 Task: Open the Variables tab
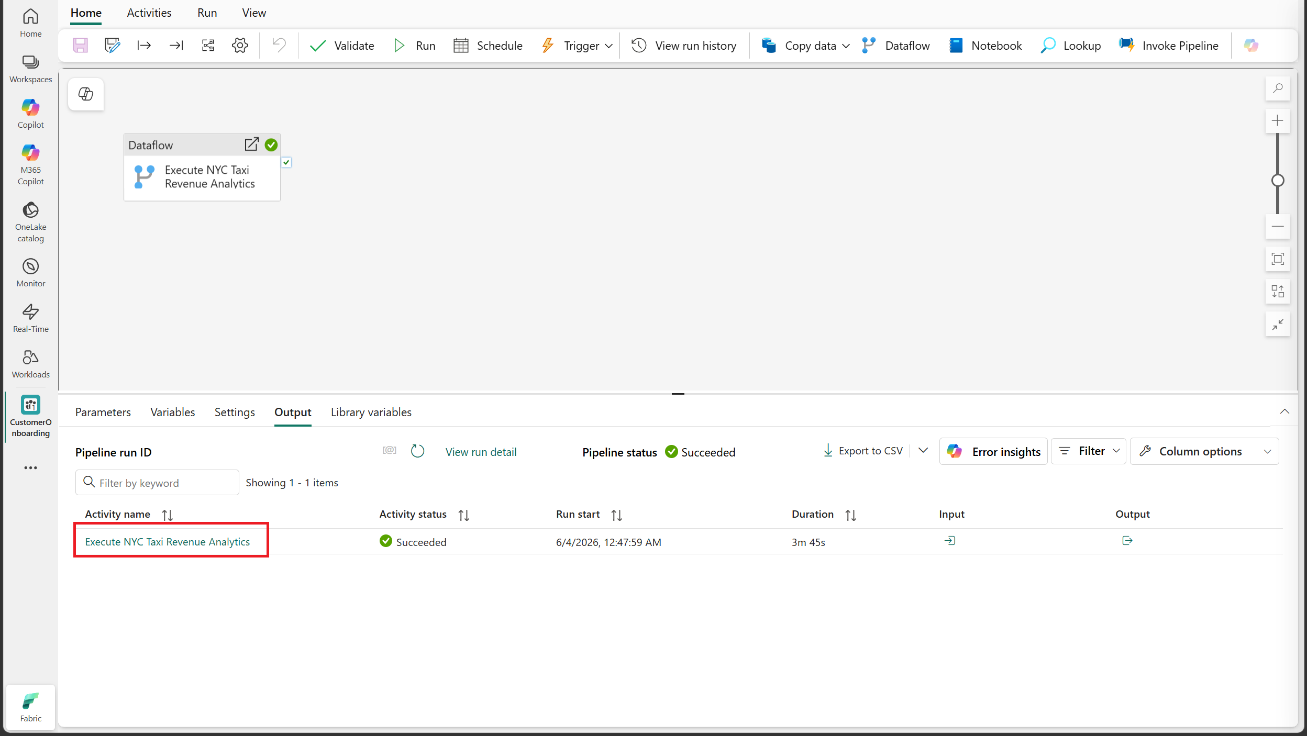coord(173,412)
